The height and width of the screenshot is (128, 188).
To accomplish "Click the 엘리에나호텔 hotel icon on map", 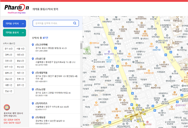I will click(109, 52).
